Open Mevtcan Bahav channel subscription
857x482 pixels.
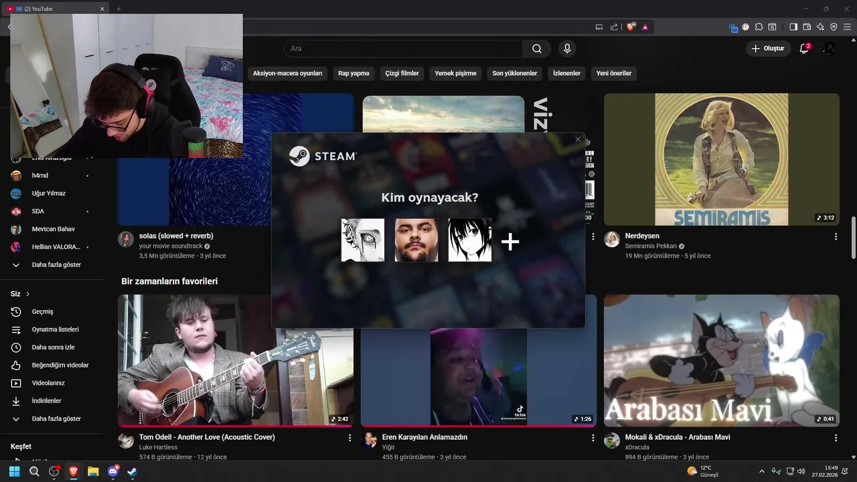click(x=54, y=229)
